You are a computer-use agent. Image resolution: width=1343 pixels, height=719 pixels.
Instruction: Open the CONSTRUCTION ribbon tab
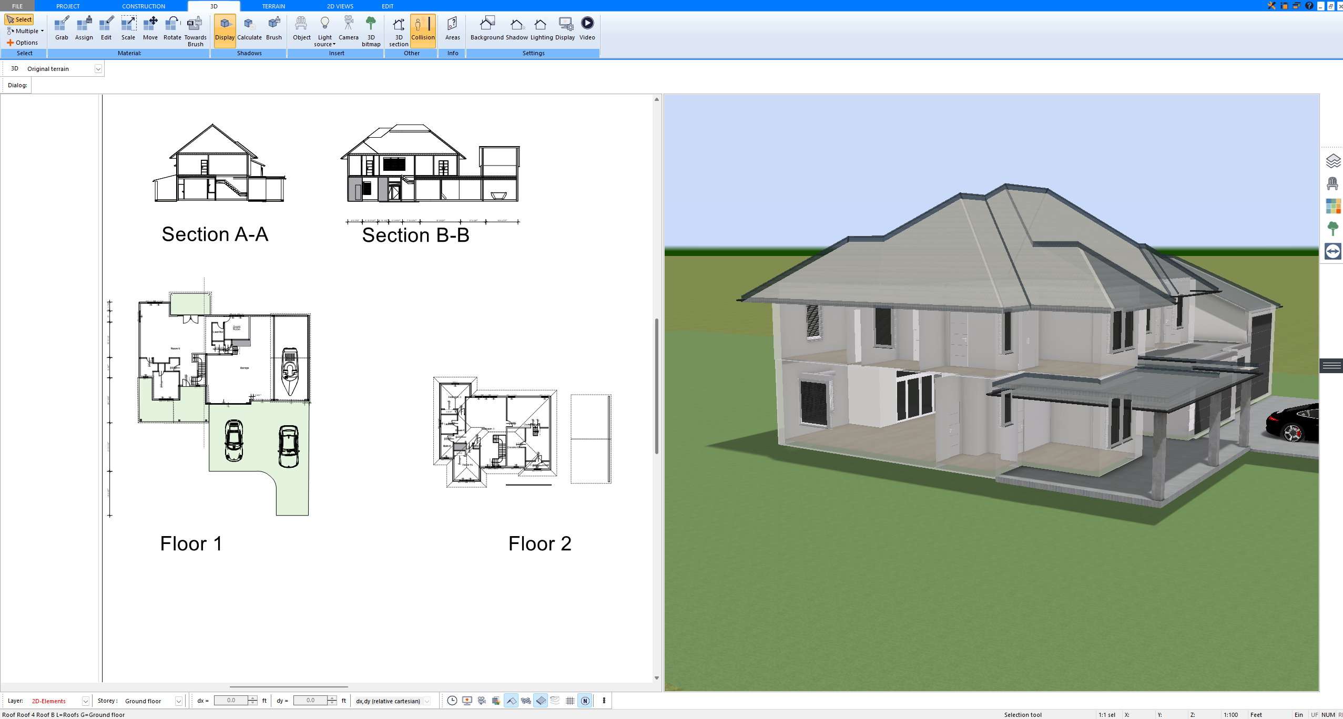[143, 6]
